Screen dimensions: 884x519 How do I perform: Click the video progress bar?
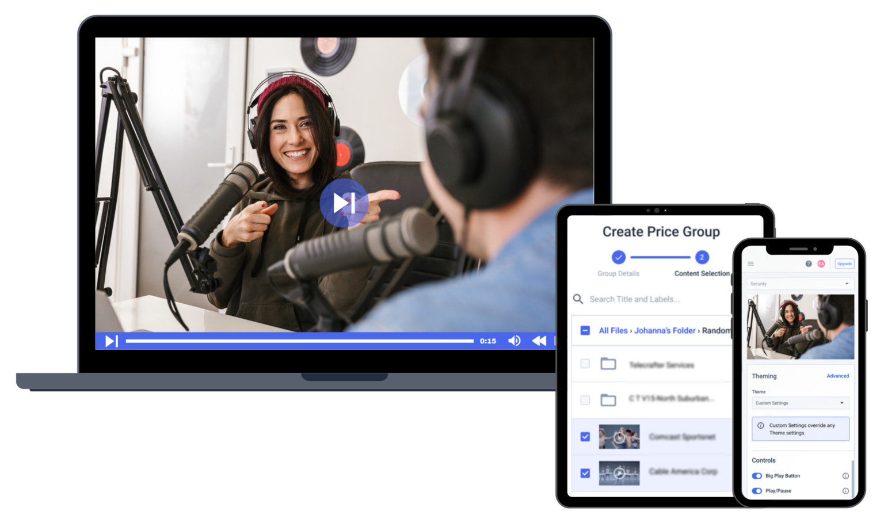[299, 341]
